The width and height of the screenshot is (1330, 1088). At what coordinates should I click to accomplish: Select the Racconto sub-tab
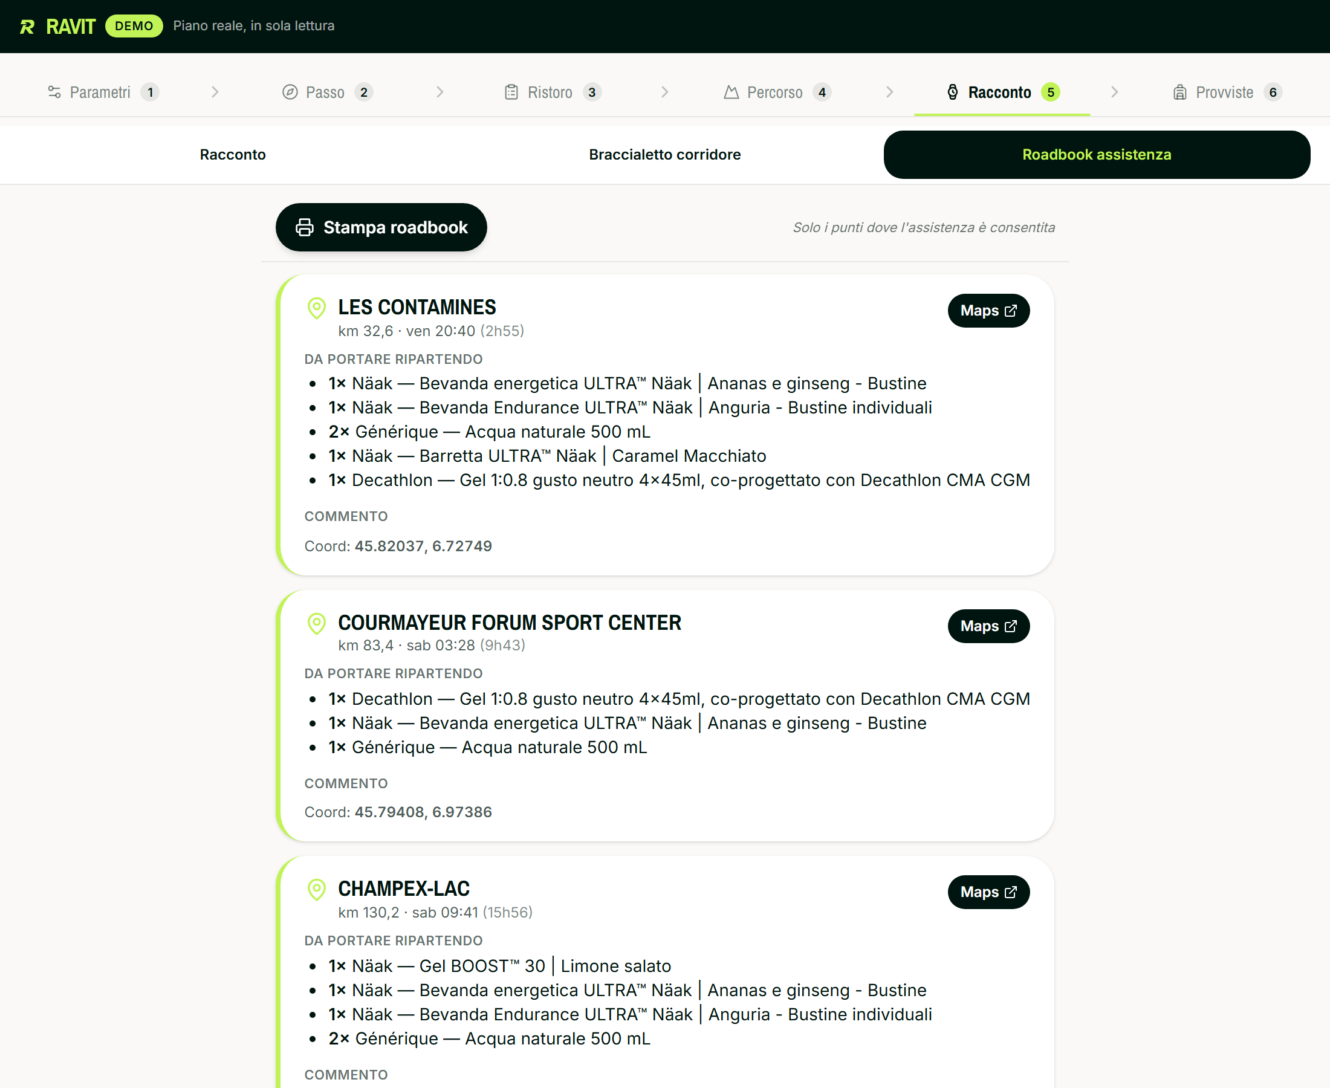point(233,155)
